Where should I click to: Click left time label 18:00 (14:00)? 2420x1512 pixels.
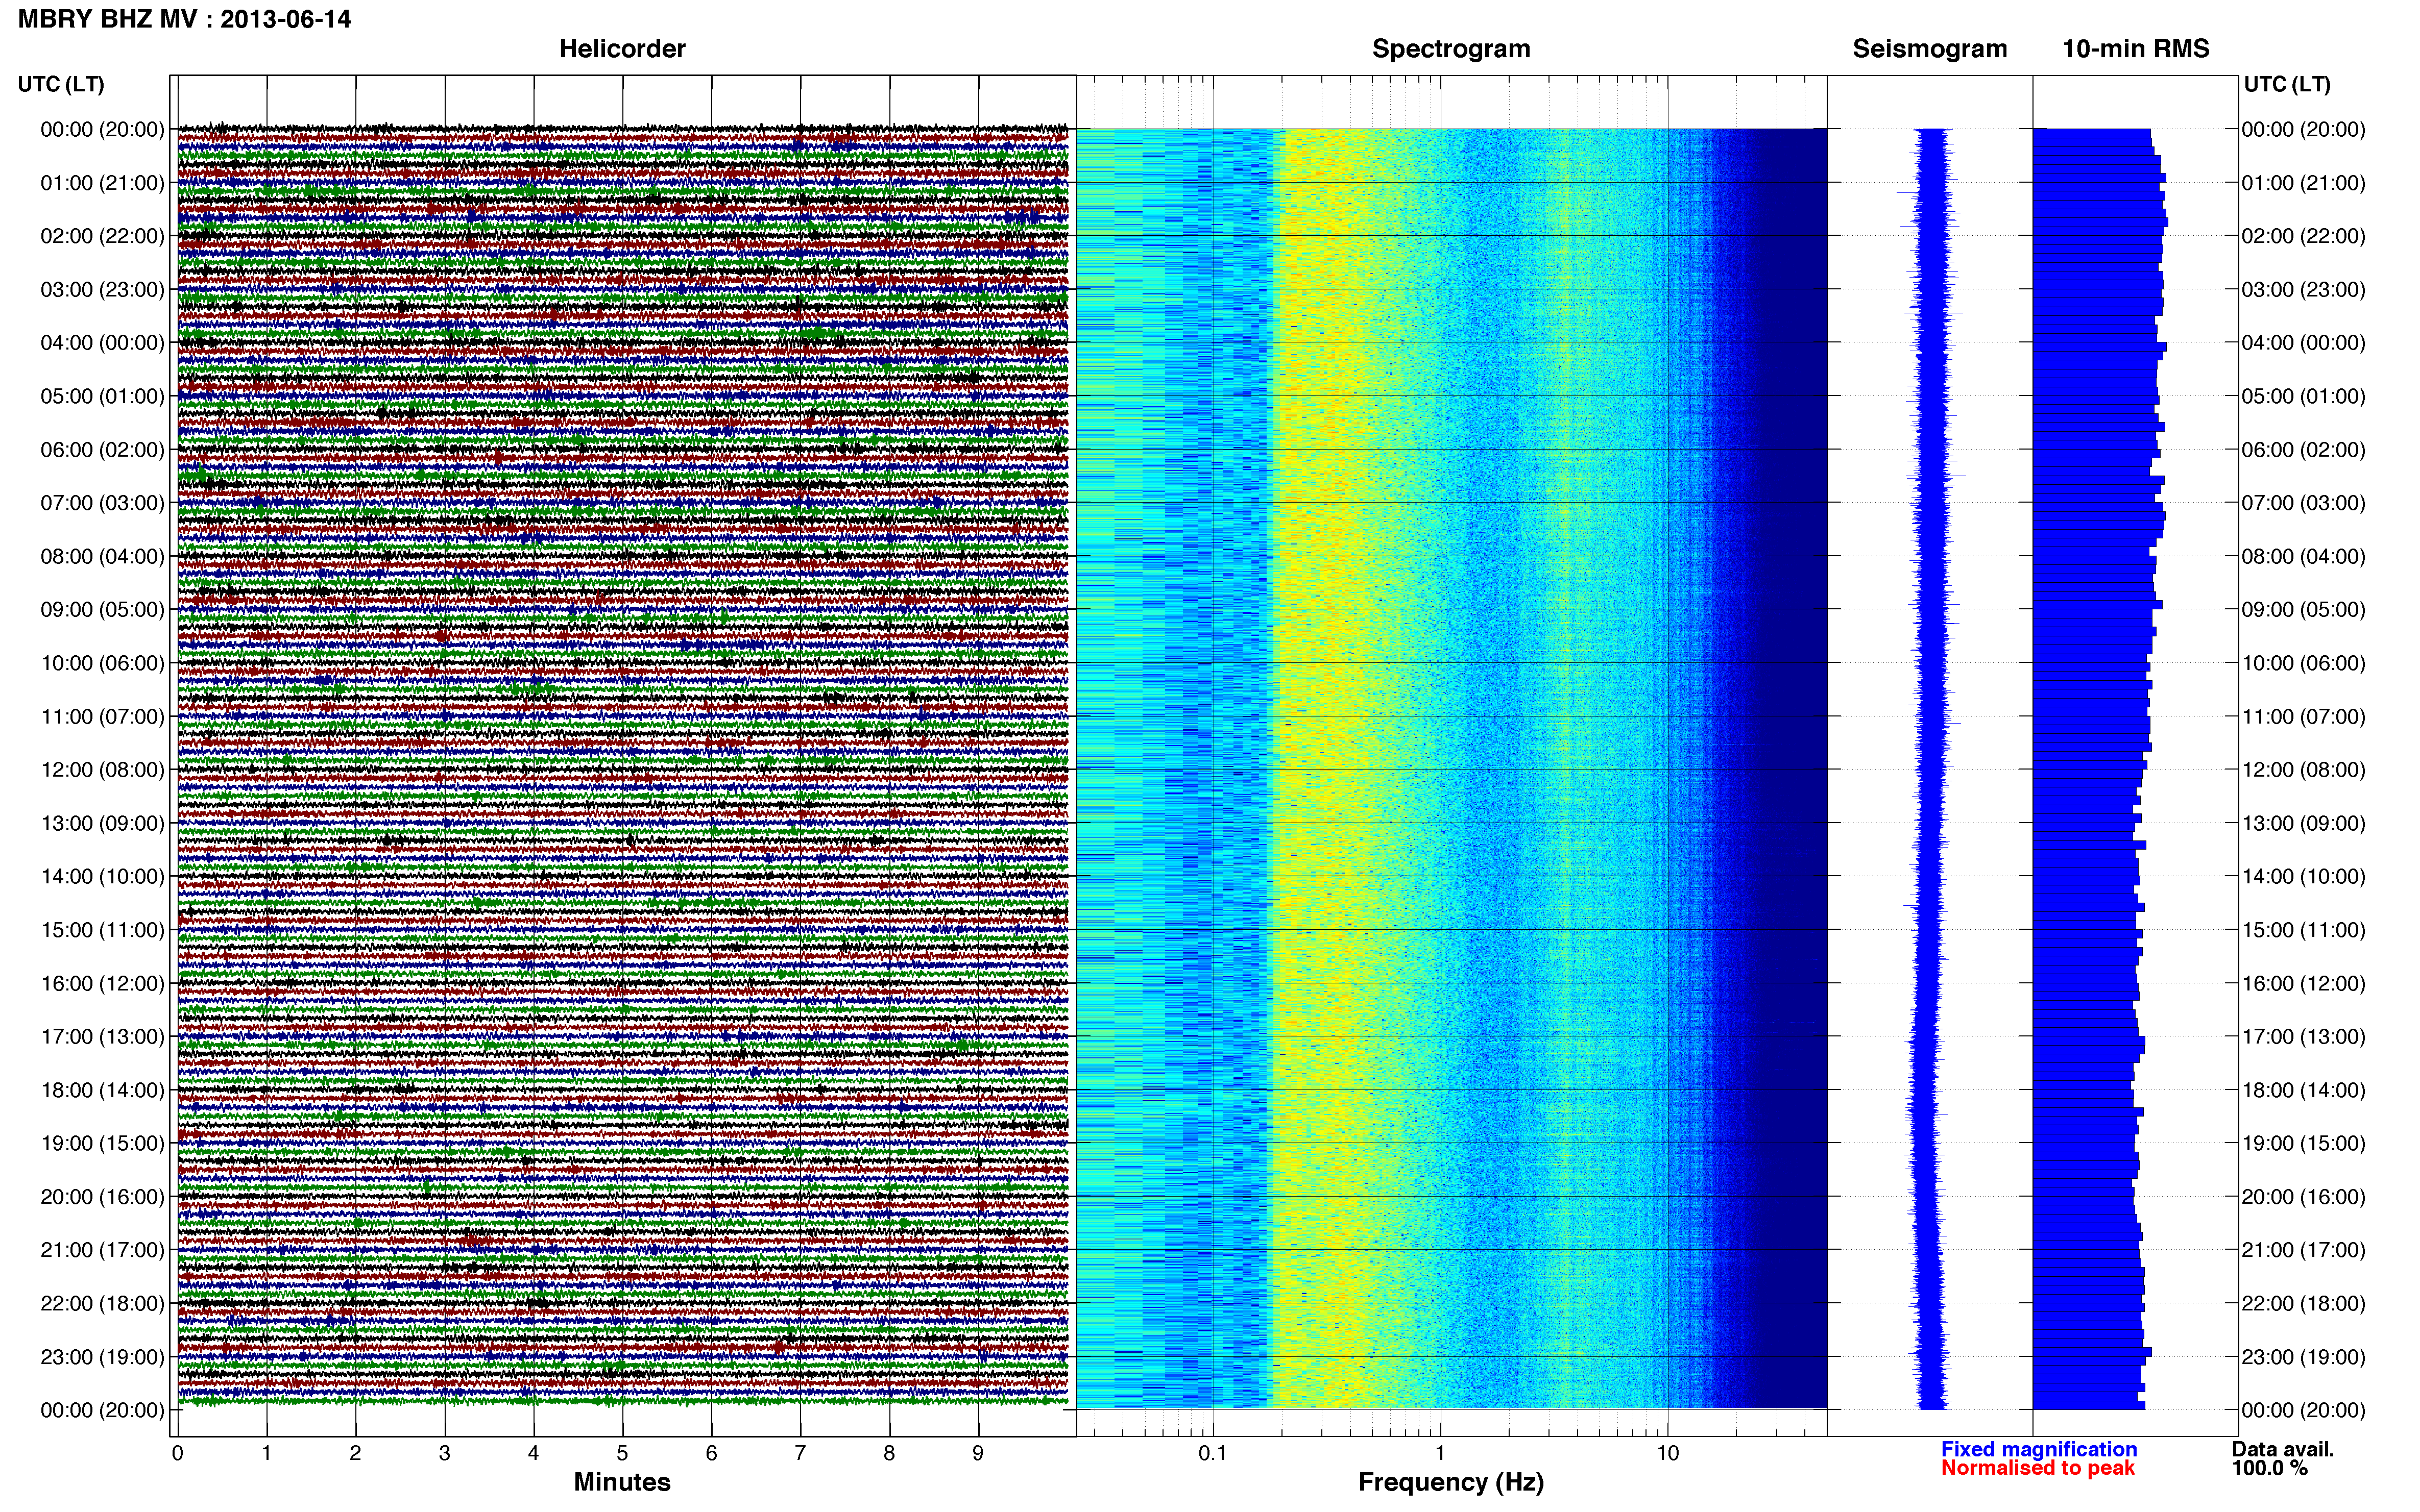click(102, 1090)
